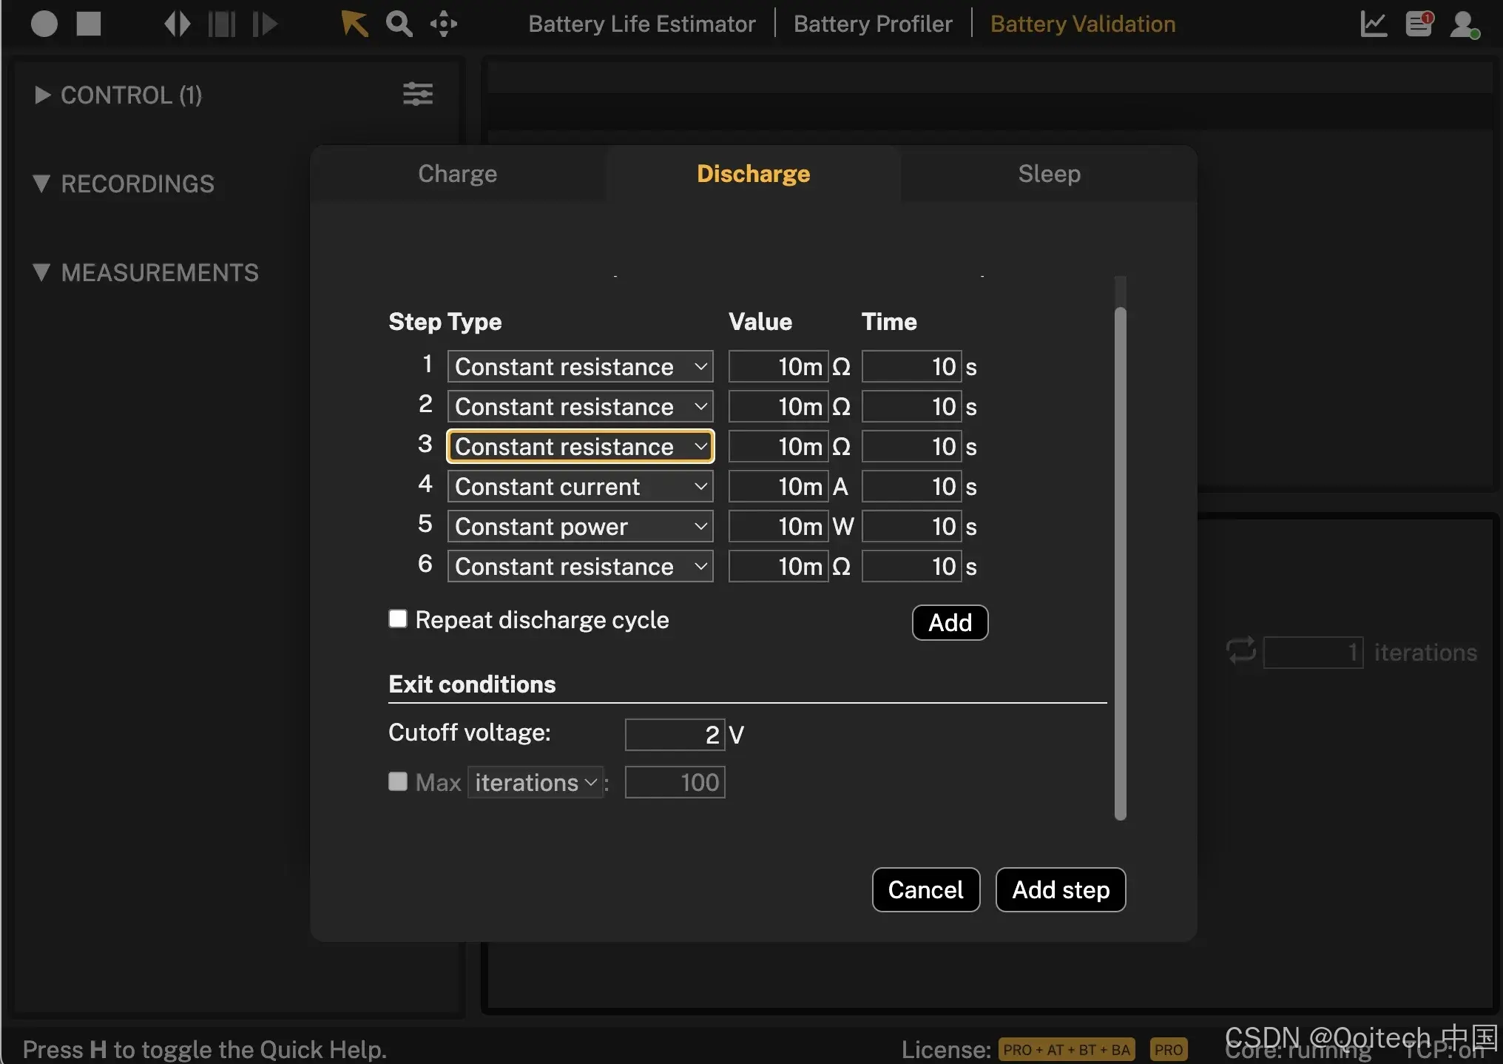1503x1064 pixels.
Task: Click the Add step button
Action: [1060, 889]
